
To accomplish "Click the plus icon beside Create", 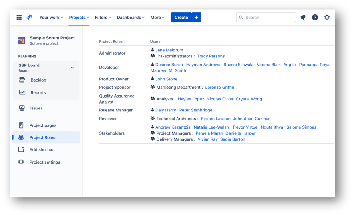I will click(197, 17).
